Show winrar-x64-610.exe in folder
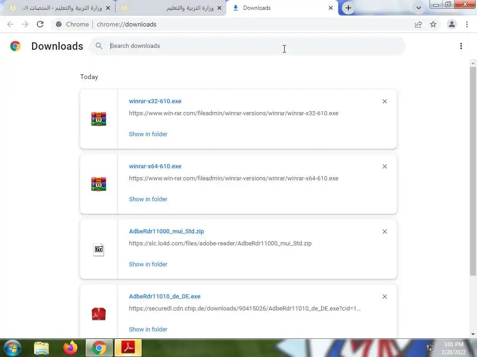Viewport: 477px width, 357px height. tap(148, 199)
